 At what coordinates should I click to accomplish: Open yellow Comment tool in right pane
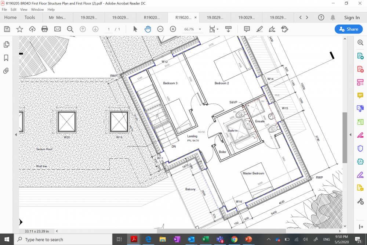coord(360,96)
